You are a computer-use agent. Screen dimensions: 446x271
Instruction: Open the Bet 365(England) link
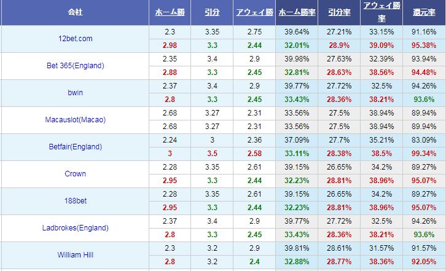pyautogui.click(x=75, y=66)
